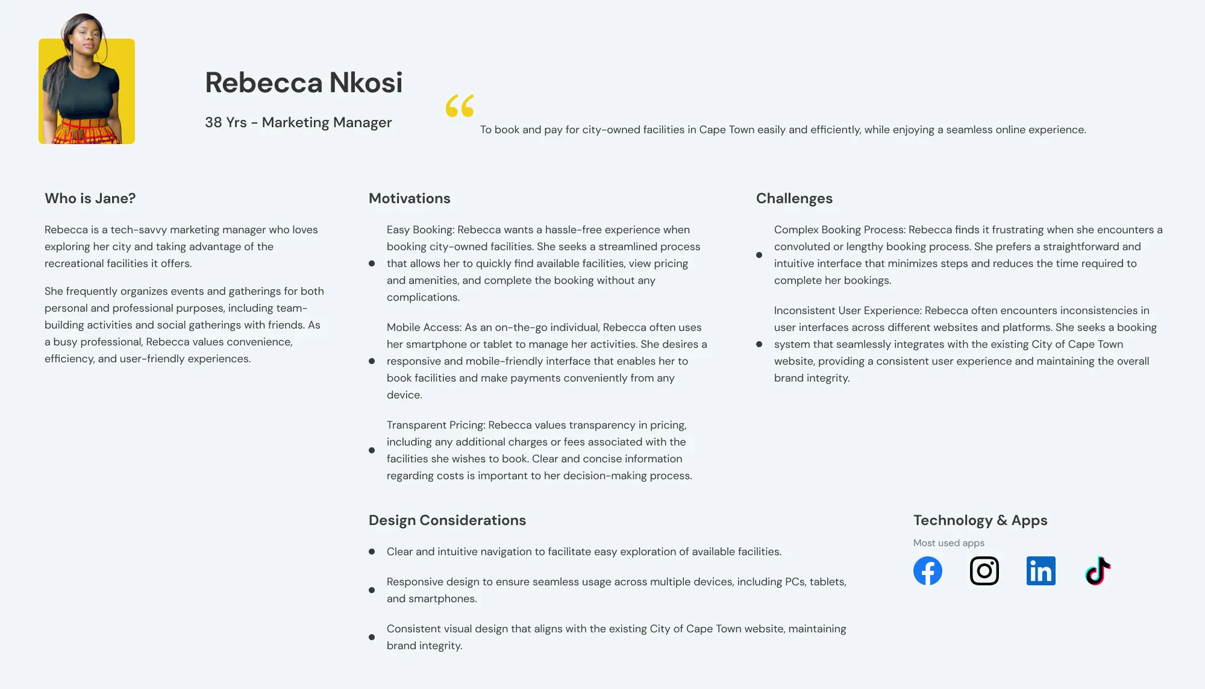The width and height of the screenshot is (1205, 689).
Task: Click the Challenges section heading
Action: [x=794, y=198]
